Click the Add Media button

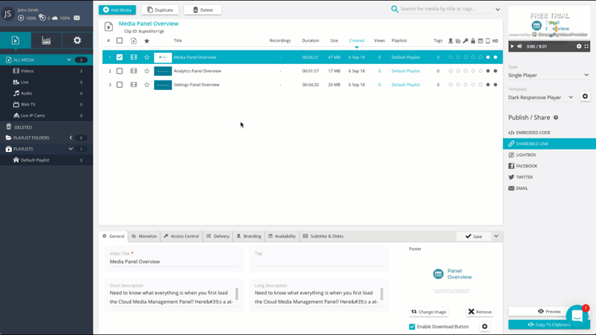(117, 10)
